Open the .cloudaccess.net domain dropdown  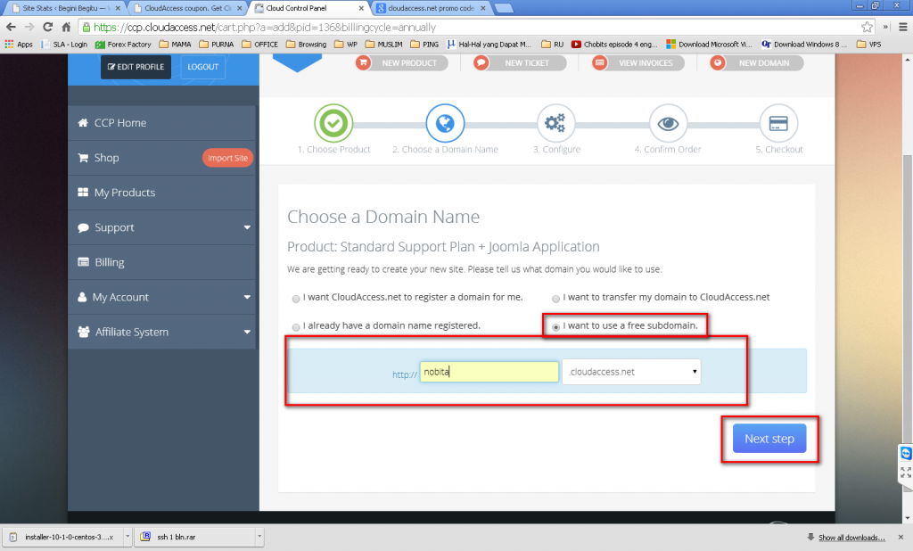tap(631, 372)
